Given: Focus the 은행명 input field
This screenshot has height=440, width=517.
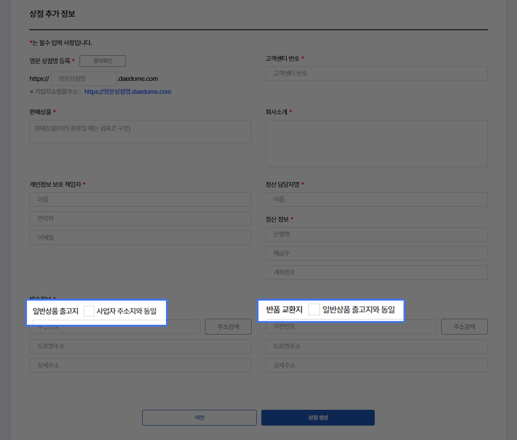Looking at the screenshot, I should tap(376, 234).
